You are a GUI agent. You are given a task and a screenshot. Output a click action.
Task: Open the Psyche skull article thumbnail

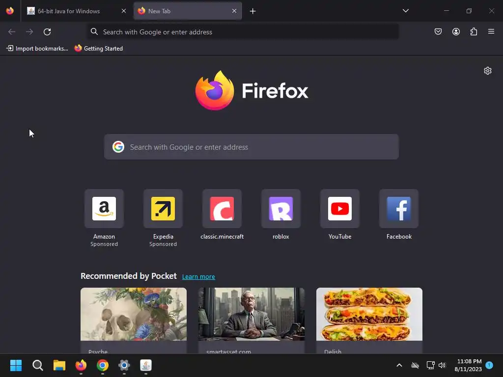[134, 314]
